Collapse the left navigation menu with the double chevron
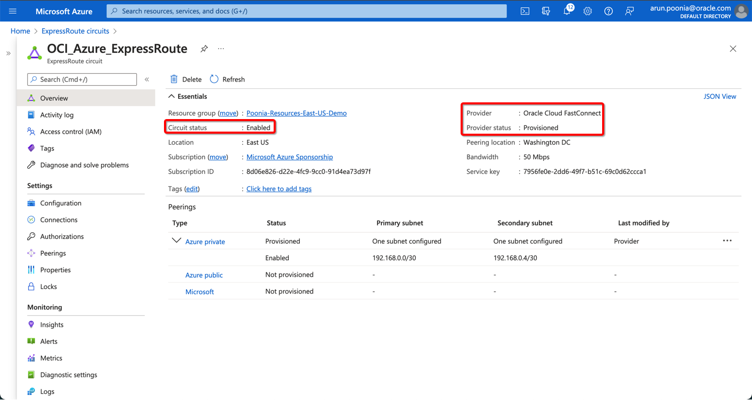752x400 pixels. click(x=147, y=79)
